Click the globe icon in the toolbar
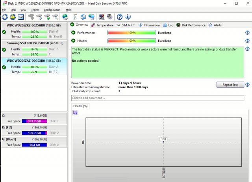The image size is (252, 182). point(65,17)
